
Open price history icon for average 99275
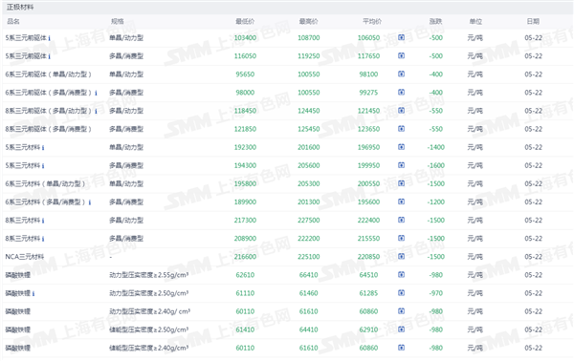401,92
